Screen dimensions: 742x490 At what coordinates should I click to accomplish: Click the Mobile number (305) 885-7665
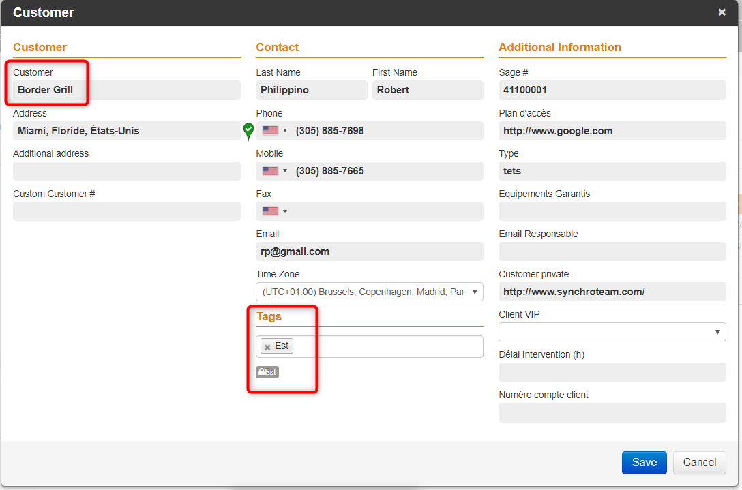click(x=330, y=171)
